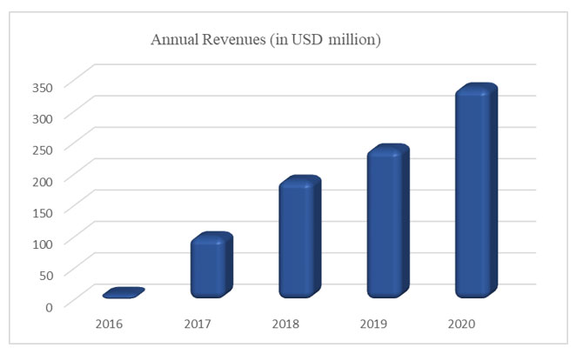The width and height of the screenshot is (576, 354).
Task: Click the 350 value axis label
Action: [43, 88]
